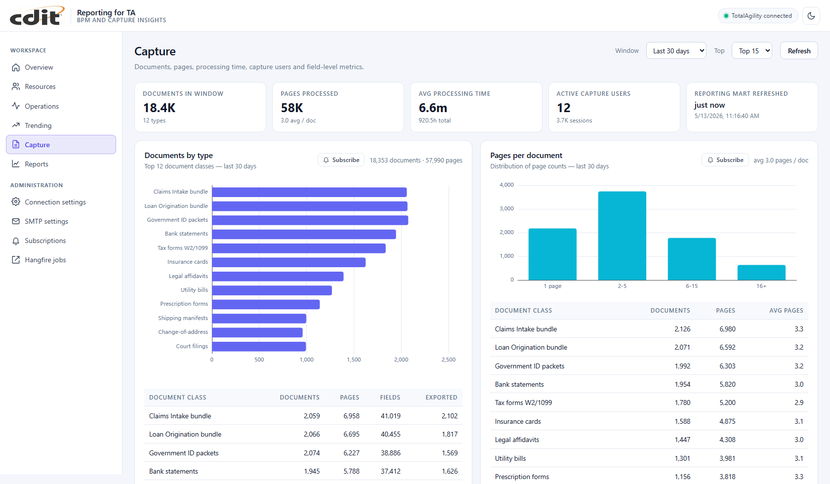Open Subscriptions administration page
The height and width of the screenshot is (484, 830).
61,241
